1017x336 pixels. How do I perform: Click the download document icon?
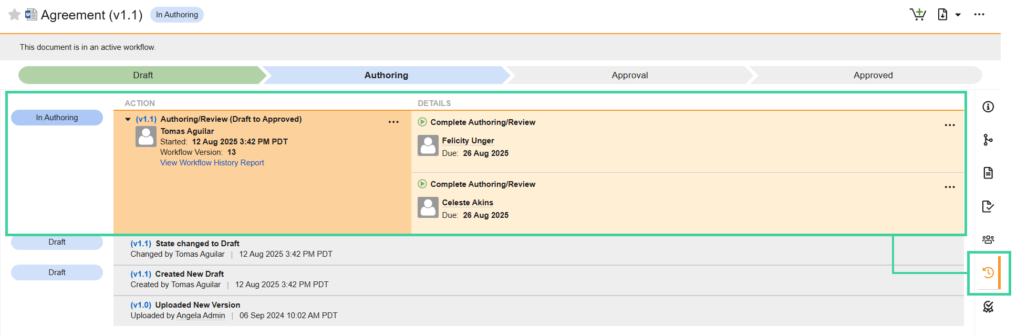point(942,15)
